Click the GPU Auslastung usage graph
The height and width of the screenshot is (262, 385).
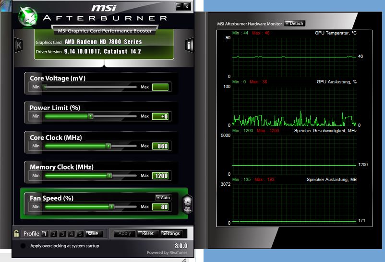pos(294,106)
